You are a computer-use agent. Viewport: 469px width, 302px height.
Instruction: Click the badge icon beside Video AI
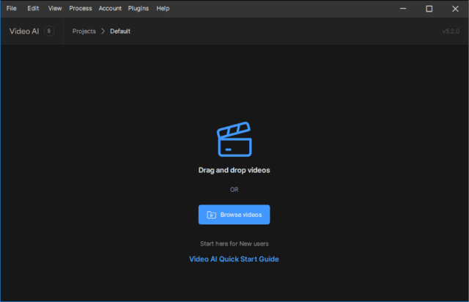49,32
